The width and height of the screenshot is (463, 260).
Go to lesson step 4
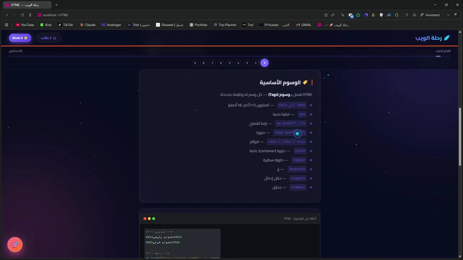[x=238, y=63]
